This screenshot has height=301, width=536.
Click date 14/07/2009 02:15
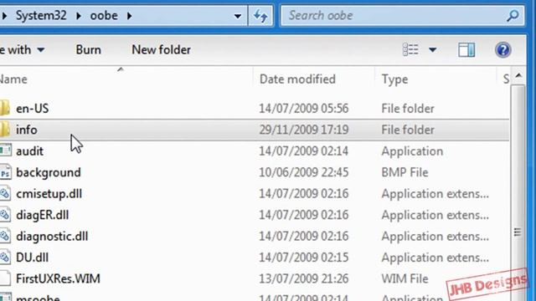303,258
